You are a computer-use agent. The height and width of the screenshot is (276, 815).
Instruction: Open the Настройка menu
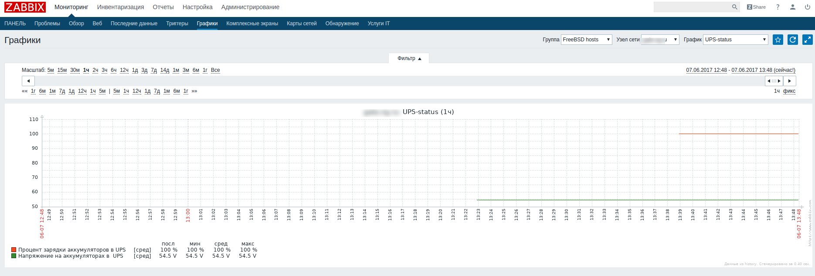197,7
